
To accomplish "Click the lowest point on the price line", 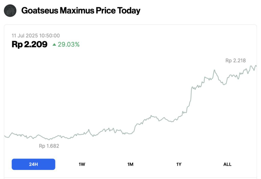I will pos(49,140).
